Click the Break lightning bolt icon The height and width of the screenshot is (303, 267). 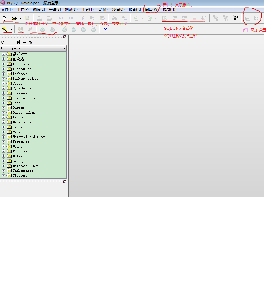pyautogui.click(x=30, y=29)
